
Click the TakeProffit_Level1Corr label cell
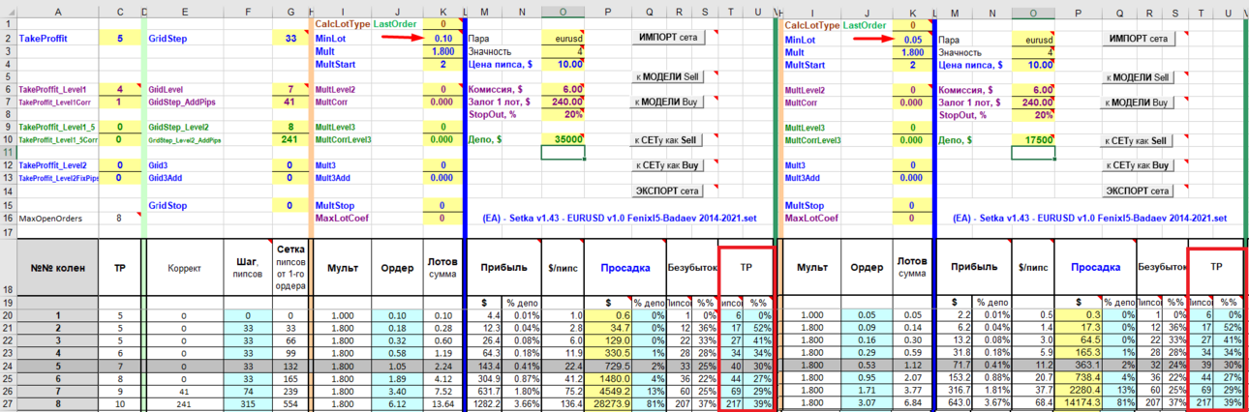click(x=57, y=102)
